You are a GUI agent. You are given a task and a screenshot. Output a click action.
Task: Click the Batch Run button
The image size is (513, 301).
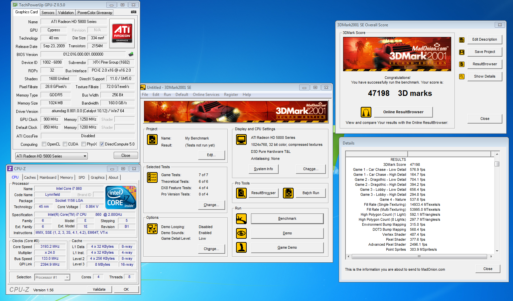tap(311, 193)
